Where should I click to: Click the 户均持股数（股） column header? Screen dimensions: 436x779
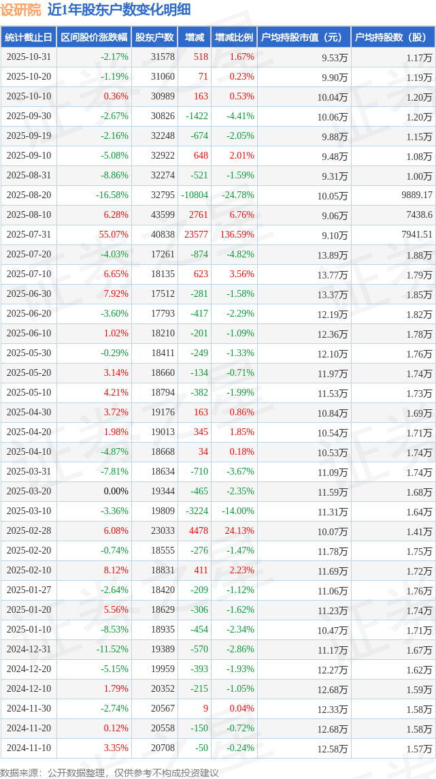pyautogui.click(x=394, y=37)
